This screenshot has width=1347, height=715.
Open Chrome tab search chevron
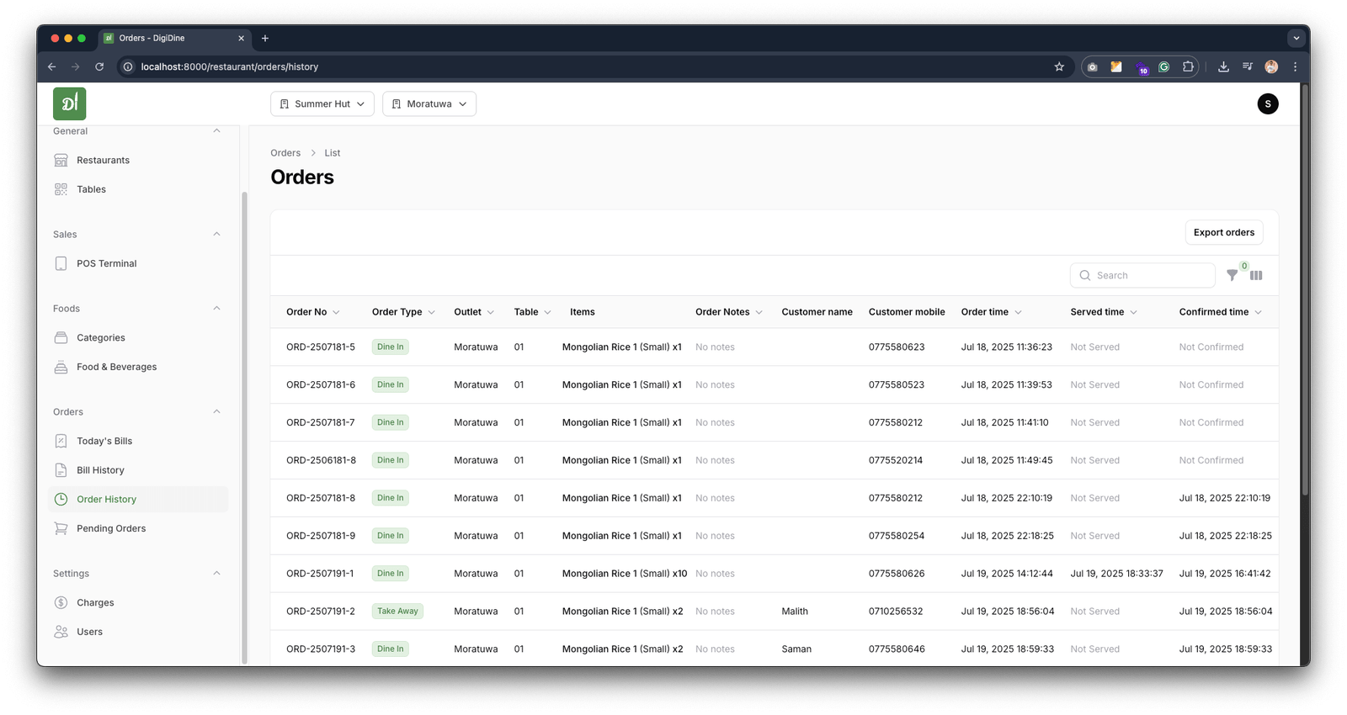1296,38
